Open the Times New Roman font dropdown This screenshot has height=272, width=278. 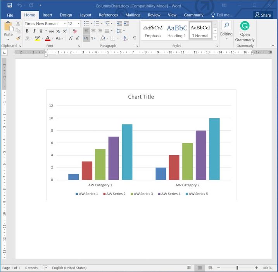point(45,24)
